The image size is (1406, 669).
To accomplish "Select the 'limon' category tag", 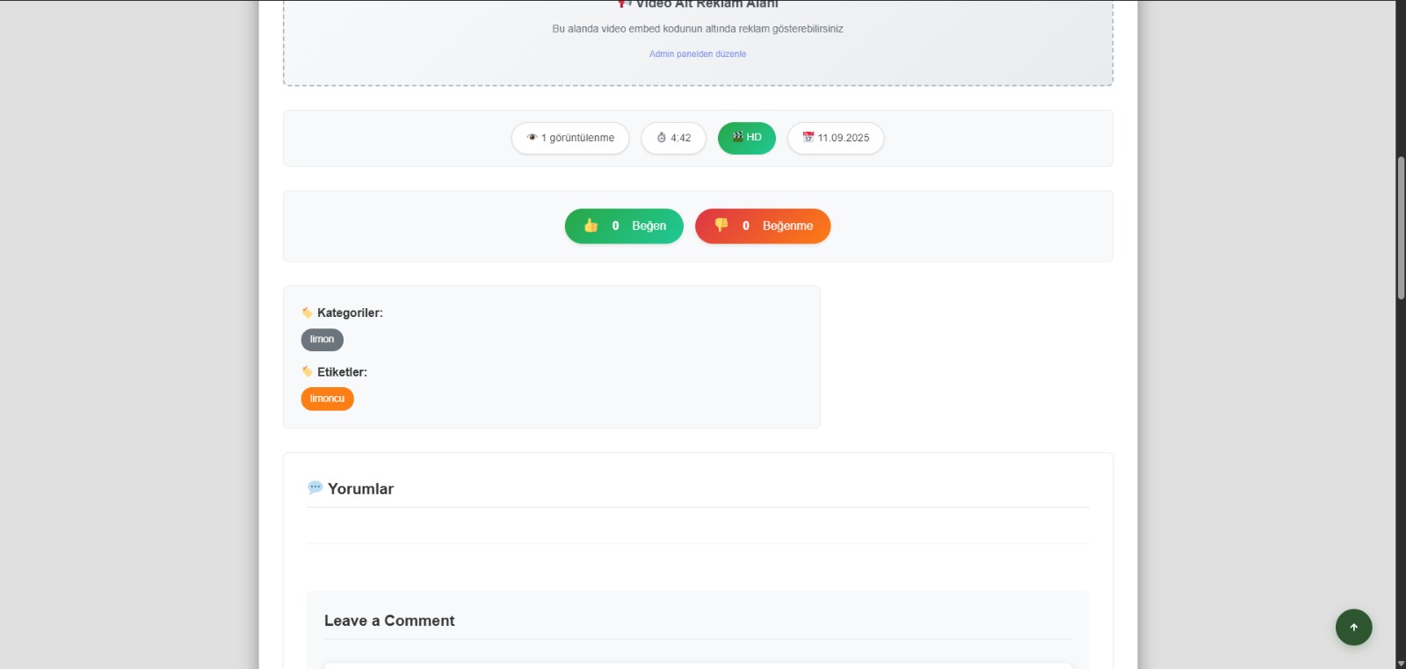I will tap(322, 340).
